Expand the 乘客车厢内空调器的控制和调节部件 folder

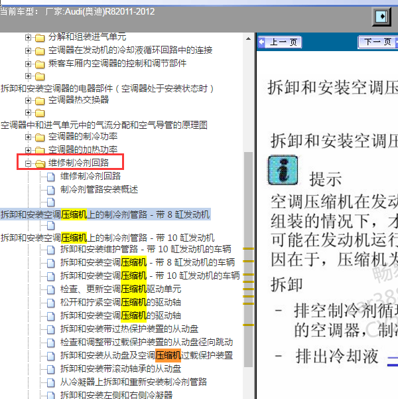click(x=28, y=64)
